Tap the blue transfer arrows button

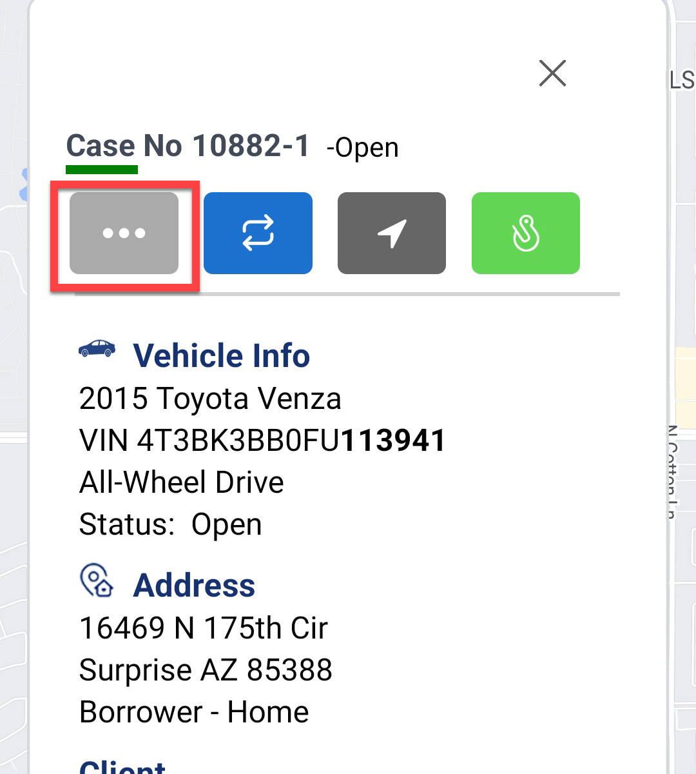[x=258, y=233]
